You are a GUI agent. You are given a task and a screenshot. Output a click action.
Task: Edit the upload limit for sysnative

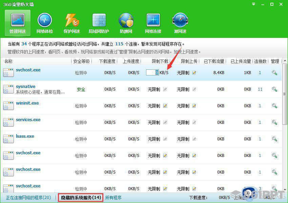[x=194, y=89]
